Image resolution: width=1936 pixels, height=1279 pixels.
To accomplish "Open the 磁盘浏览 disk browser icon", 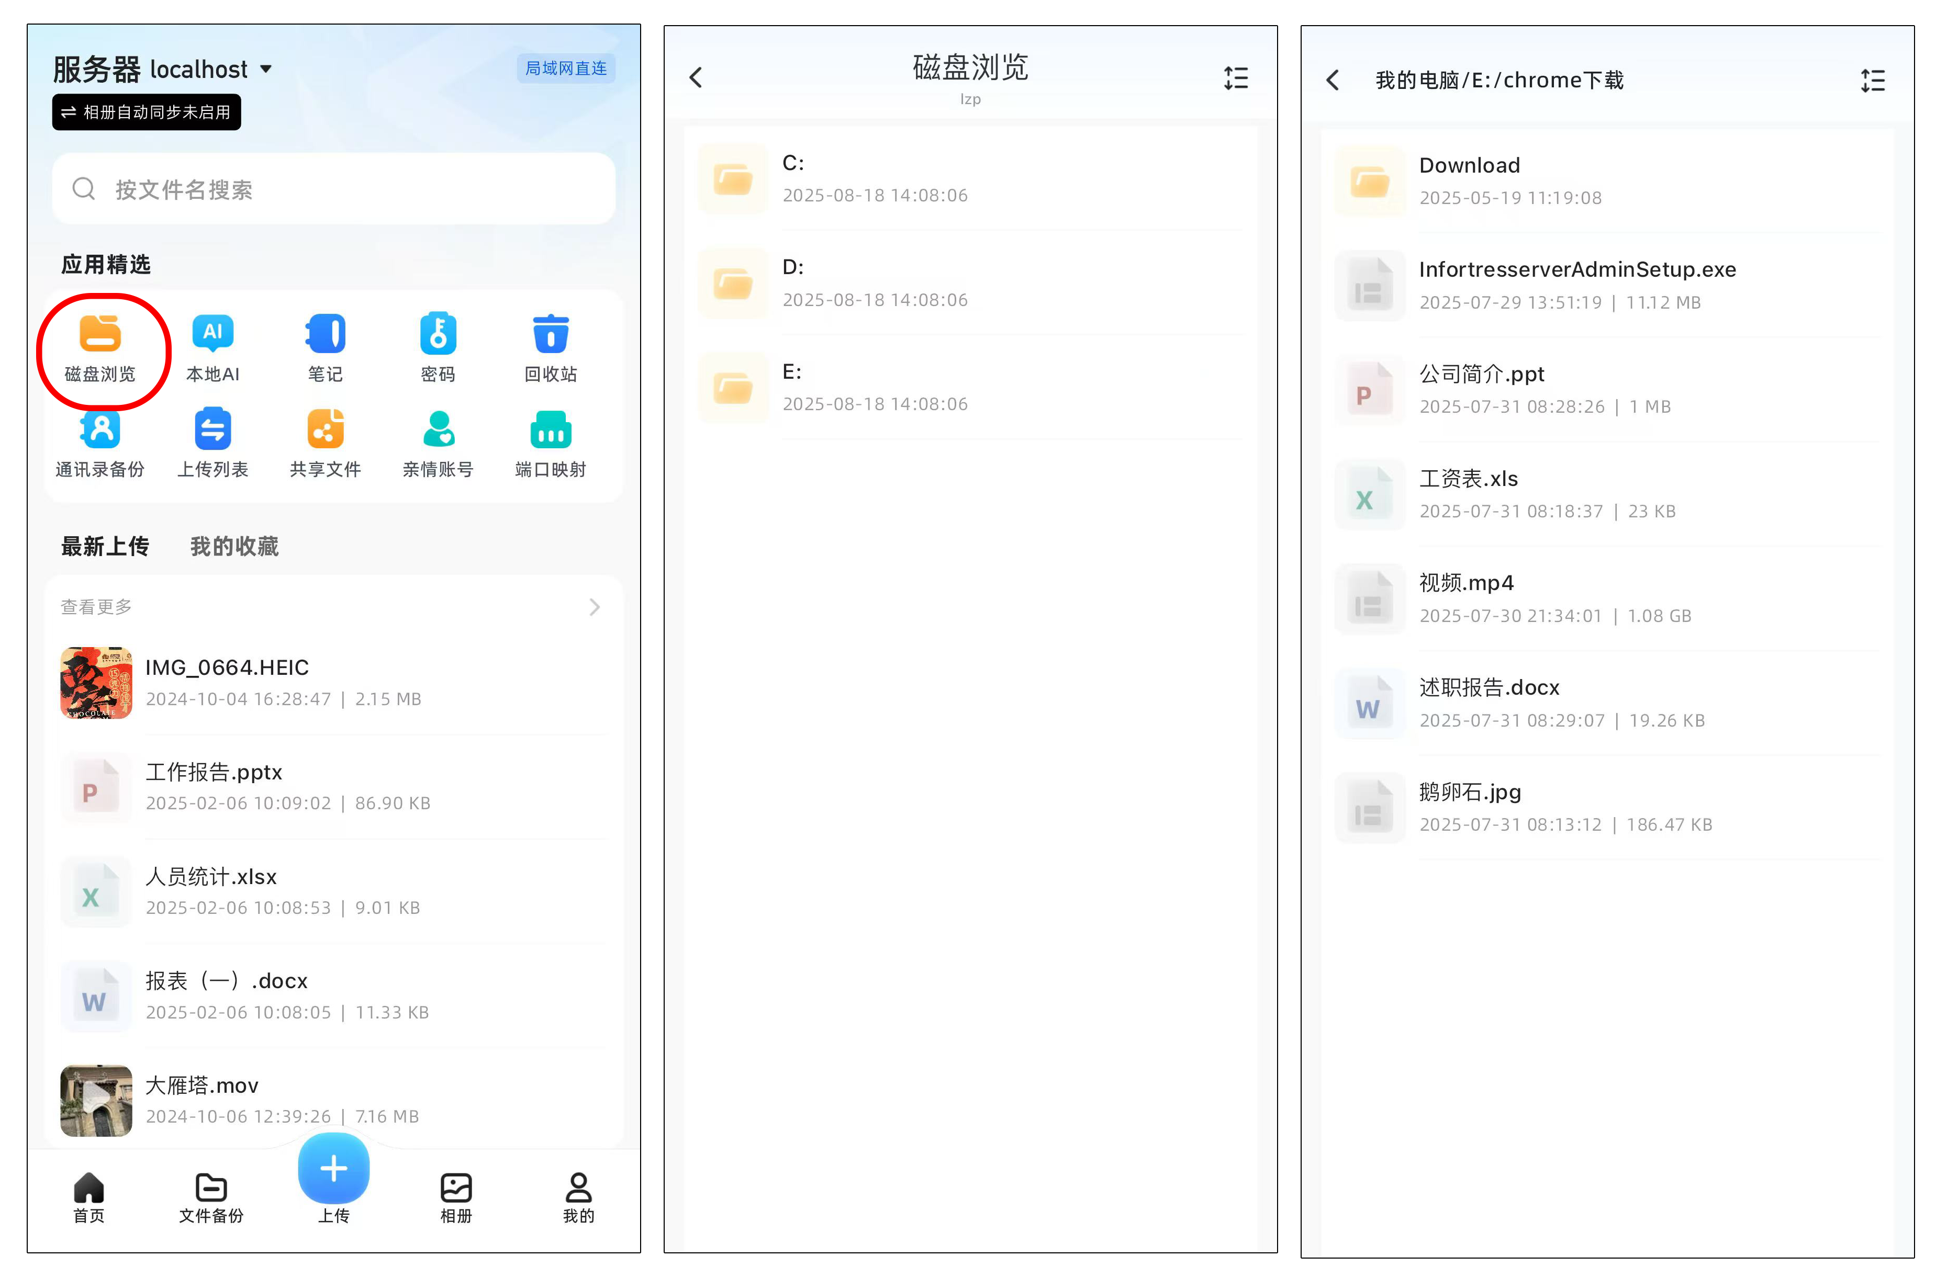I will coord(99,334).
